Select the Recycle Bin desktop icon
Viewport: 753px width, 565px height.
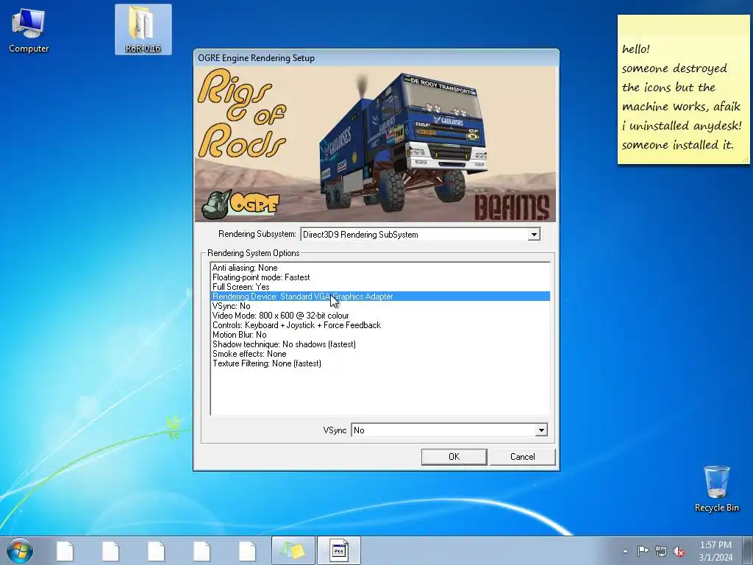[x=716, y=488]
